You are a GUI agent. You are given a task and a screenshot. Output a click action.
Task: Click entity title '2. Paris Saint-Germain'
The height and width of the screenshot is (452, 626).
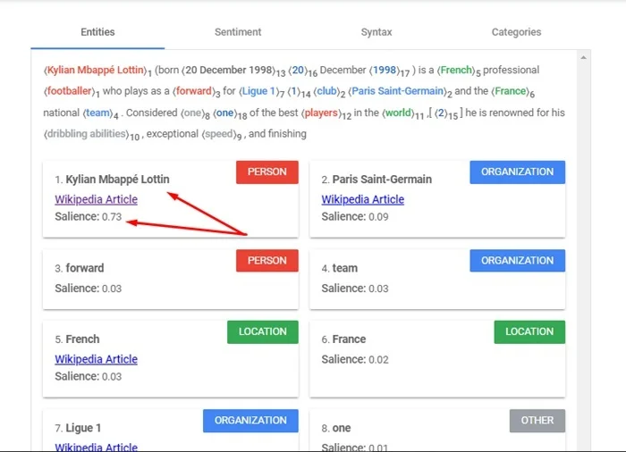[x=376, y=180]
